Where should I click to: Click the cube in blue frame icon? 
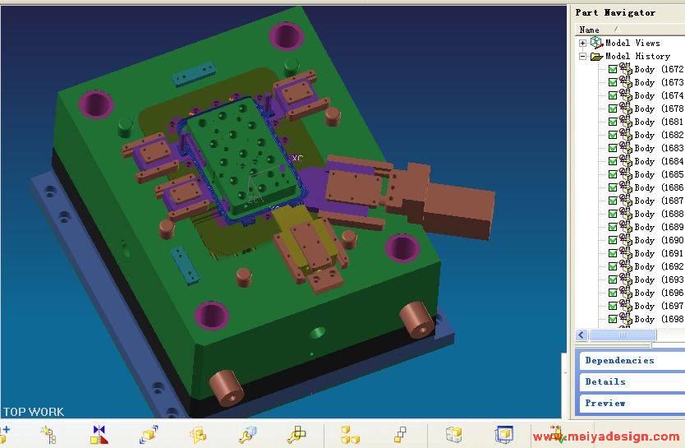click(504, 435)
